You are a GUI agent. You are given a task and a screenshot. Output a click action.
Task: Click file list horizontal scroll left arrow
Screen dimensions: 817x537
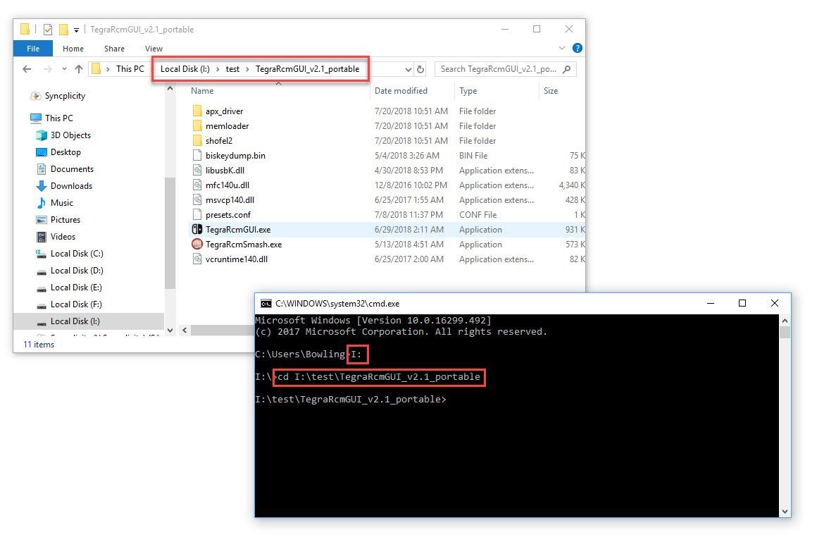(x=185, y=330)
